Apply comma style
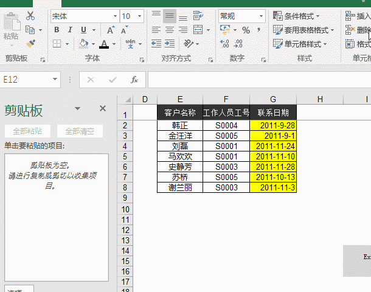This screenshot has width=371, height=292. pos(259,30)
